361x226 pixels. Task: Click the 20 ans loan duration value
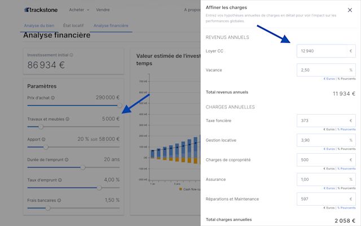pos(112,159)
